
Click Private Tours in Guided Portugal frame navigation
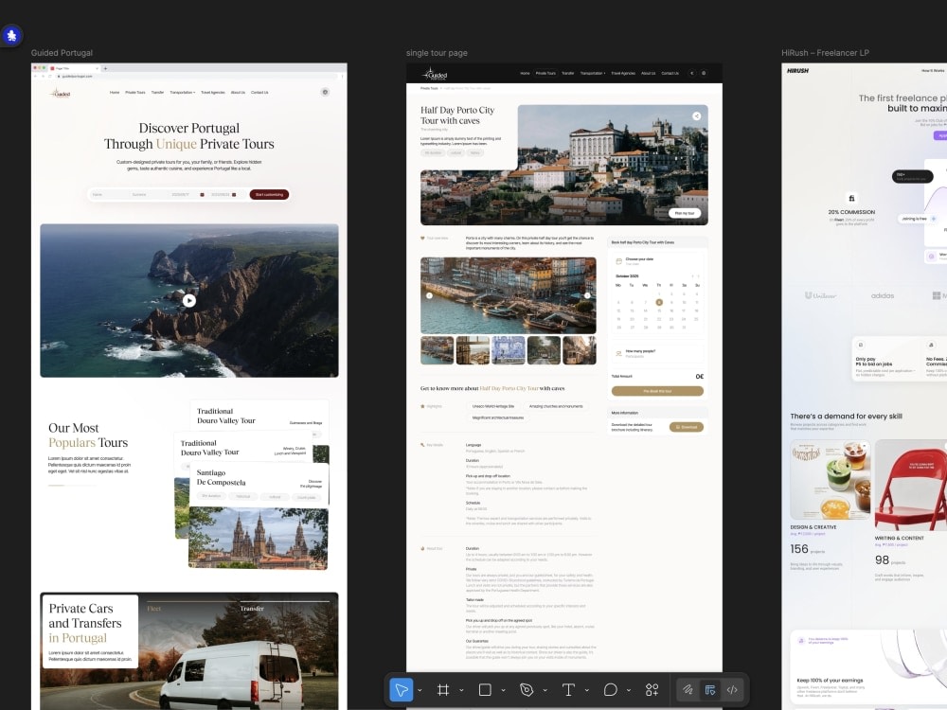coord(135,93)
